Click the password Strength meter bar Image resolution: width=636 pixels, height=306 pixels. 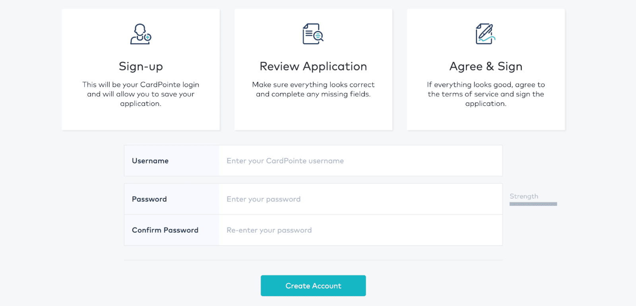533,204
